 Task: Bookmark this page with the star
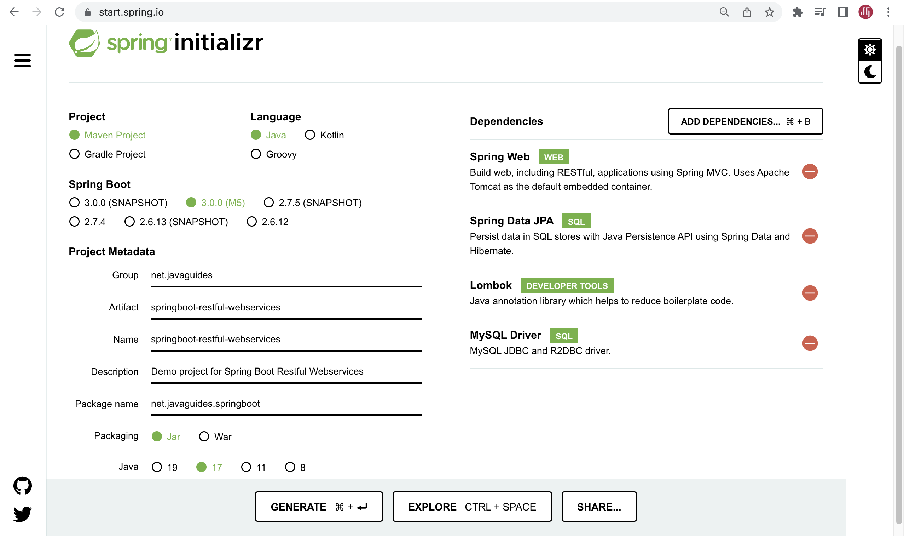[x=770, y=12]
